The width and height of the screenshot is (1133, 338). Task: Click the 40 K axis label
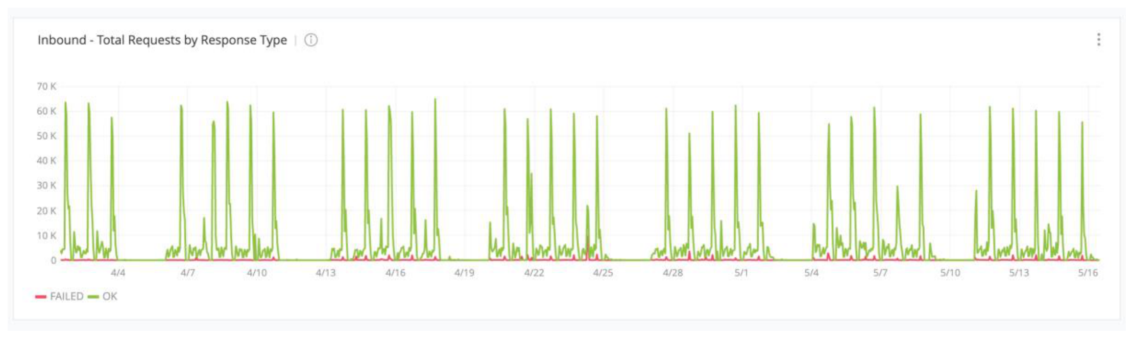(x=46, y=161)
